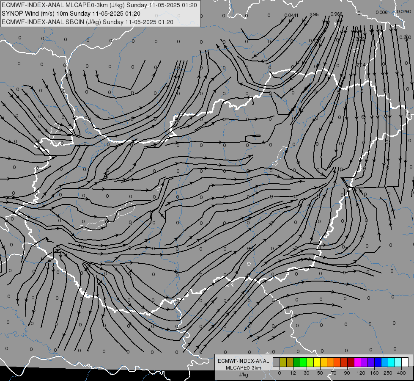The width and height of the screenshot is (414, 381).
Task: Click the legend tick value 160
Action: (374, 373)
